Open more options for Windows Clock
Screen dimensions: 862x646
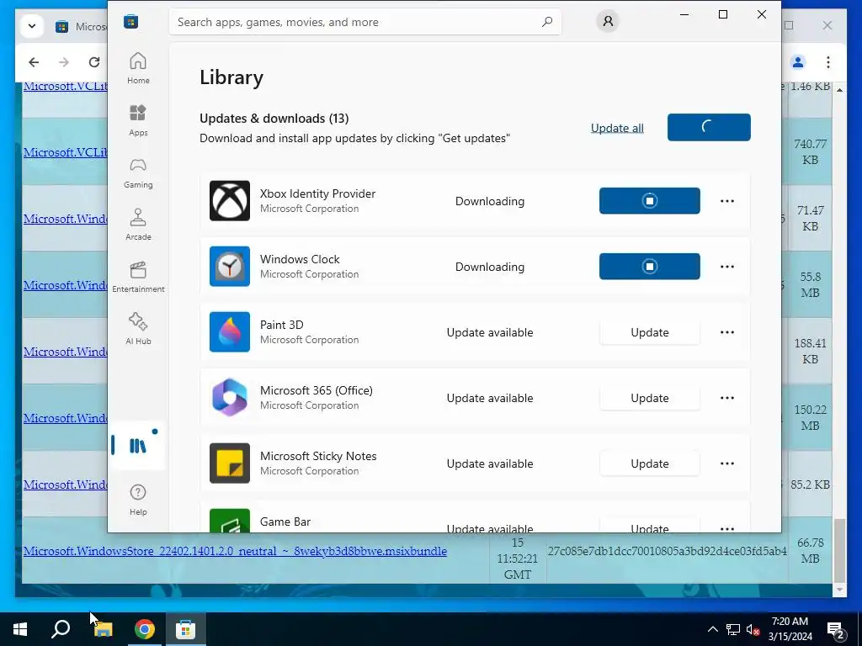click(726, 267)
